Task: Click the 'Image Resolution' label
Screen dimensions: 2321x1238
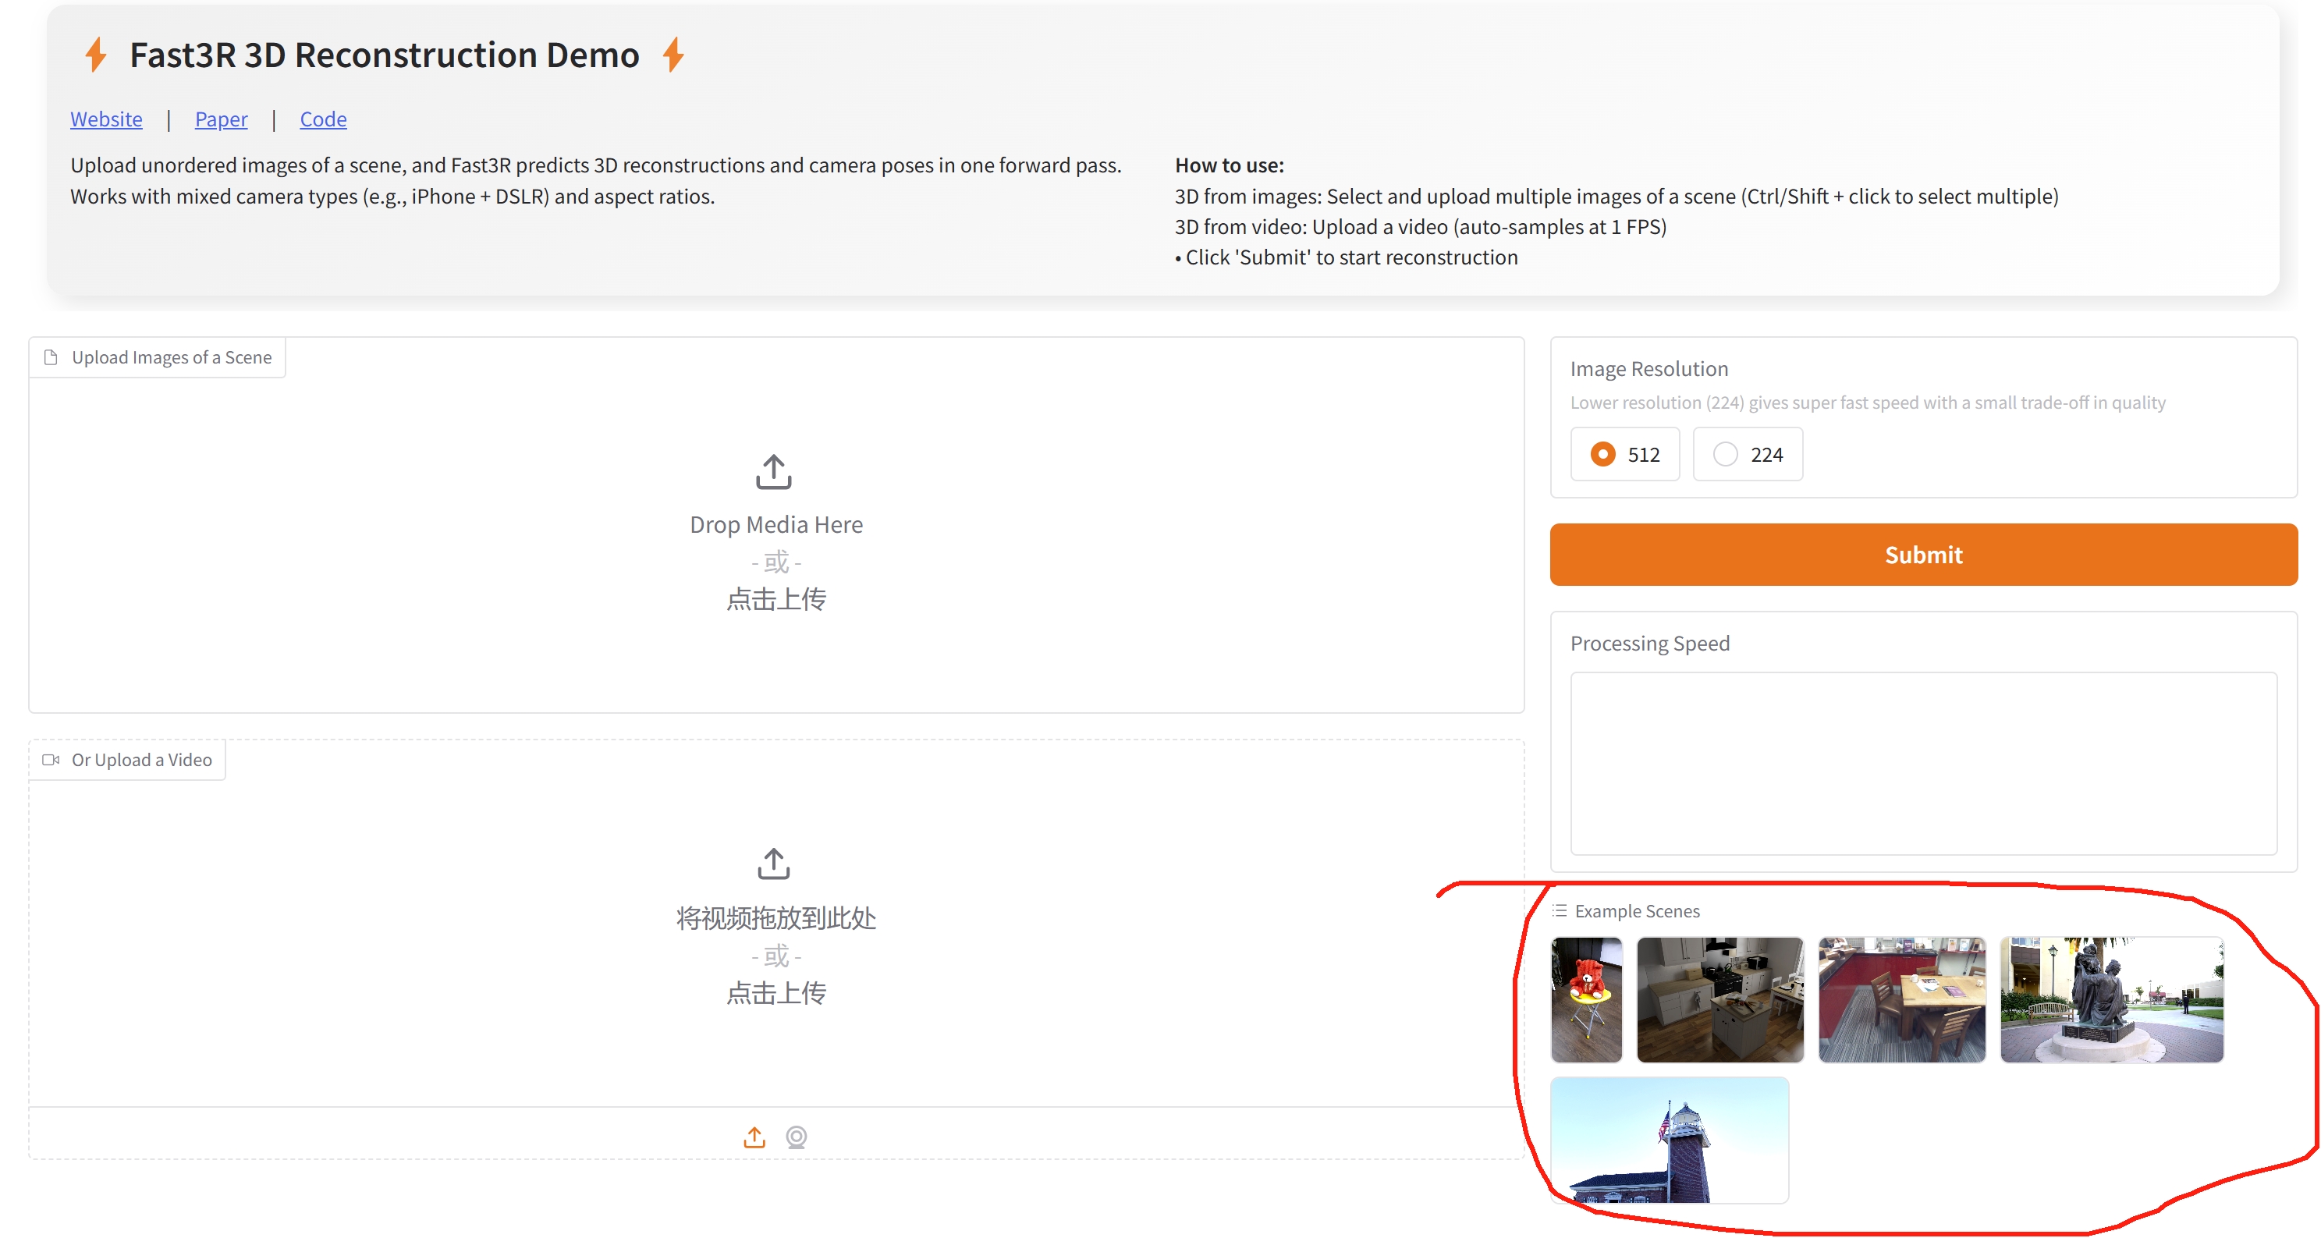Action: (1648, 368)
